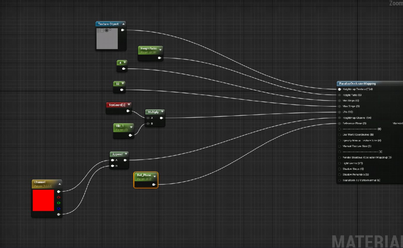Collapse the Channel node preview arrow
This screenshot has width=403, height=248.
point(59,184)
